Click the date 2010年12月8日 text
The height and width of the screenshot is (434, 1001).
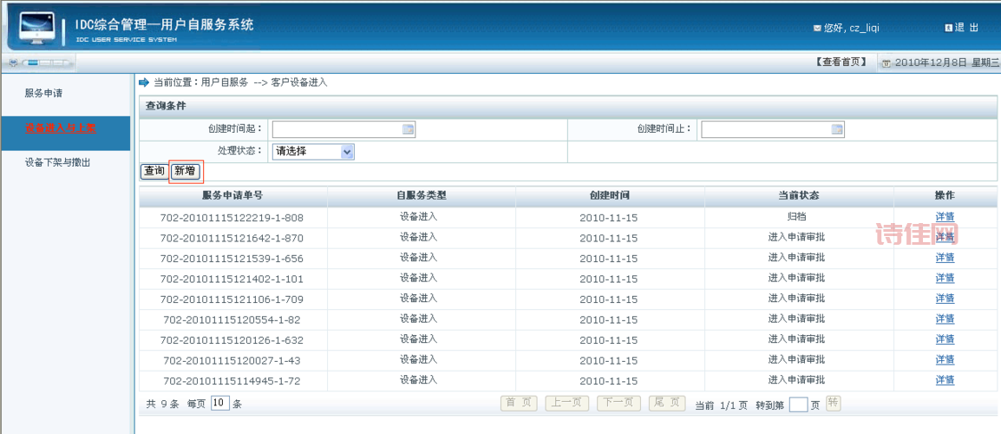[x=932, y=62]
